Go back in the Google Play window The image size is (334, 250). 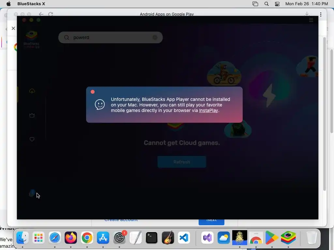click(41, 14)
